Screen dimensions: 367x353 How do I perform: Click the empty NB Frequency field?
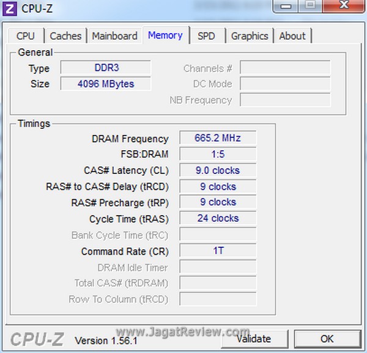[x=285, y=100]
